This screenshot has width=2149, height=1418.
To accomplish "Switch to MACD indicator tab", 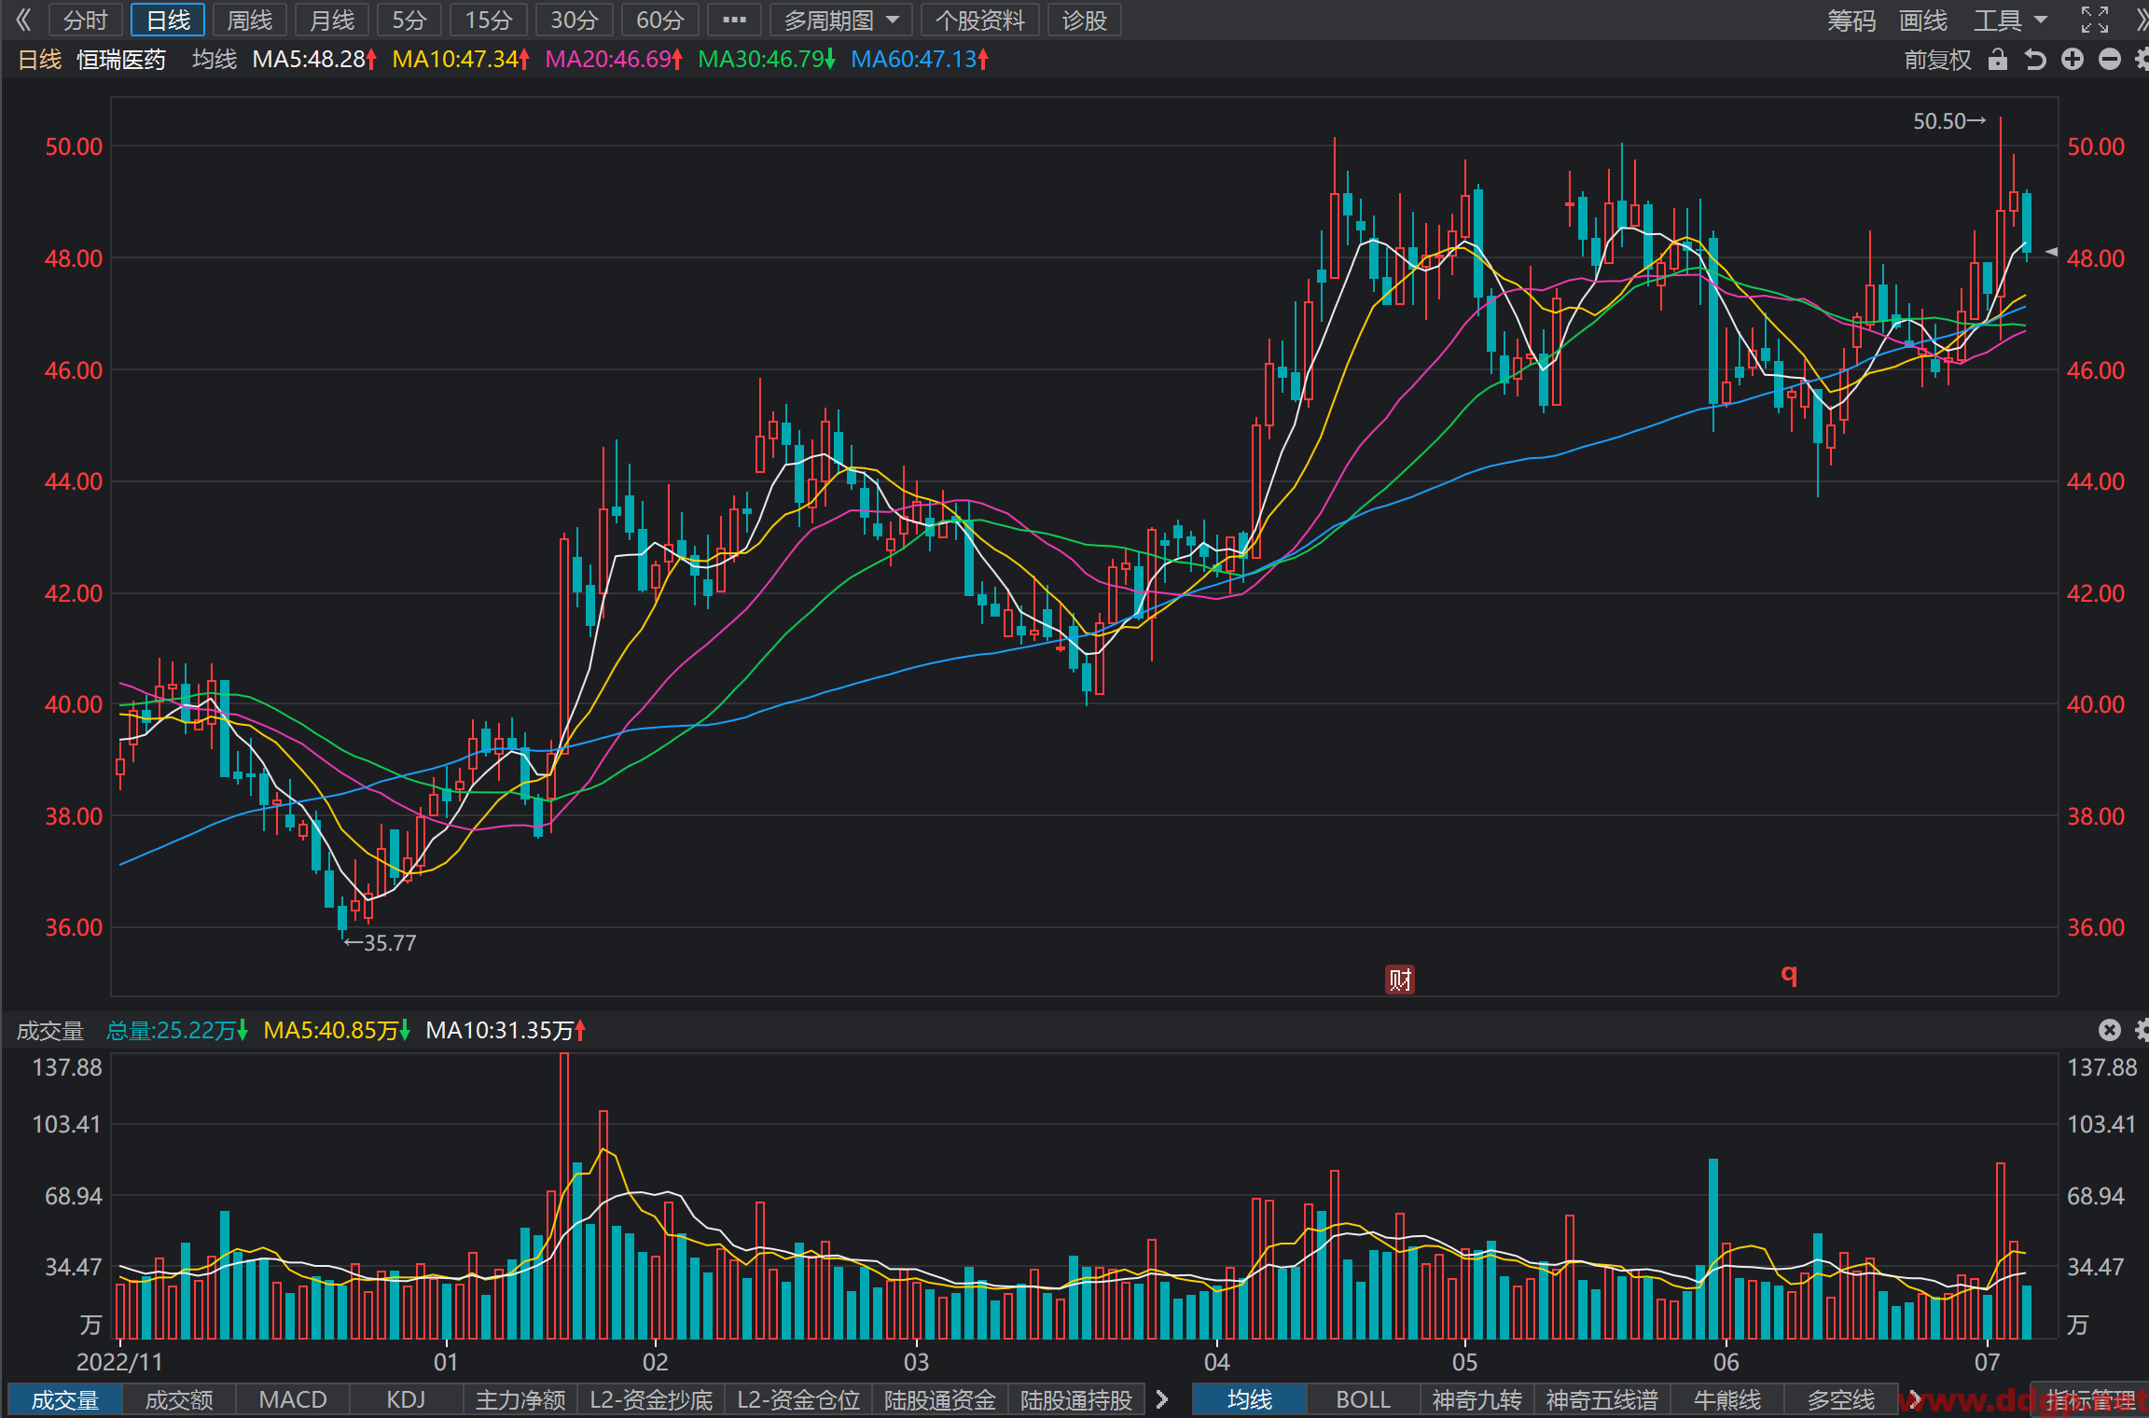I will point(293,1399).
